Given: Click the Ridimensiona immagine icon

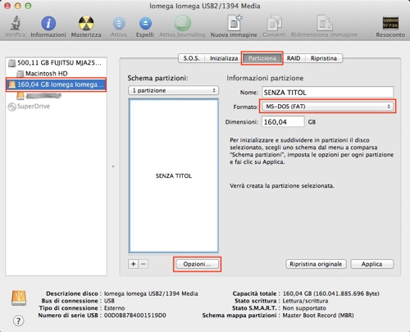Looking at the screenshot, I should (x=325, y=23).
